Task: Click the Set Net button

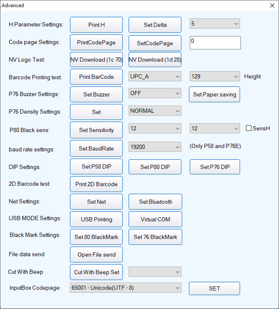Action: pos(96,202)
